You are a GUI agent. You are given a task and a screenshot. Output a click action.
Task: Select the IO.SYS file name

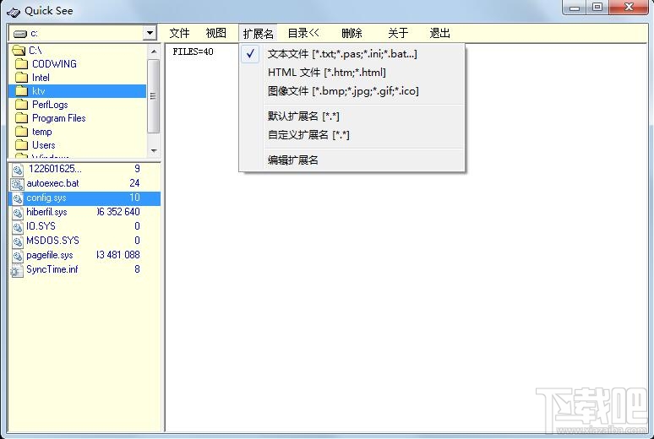[x=41, y=226]
